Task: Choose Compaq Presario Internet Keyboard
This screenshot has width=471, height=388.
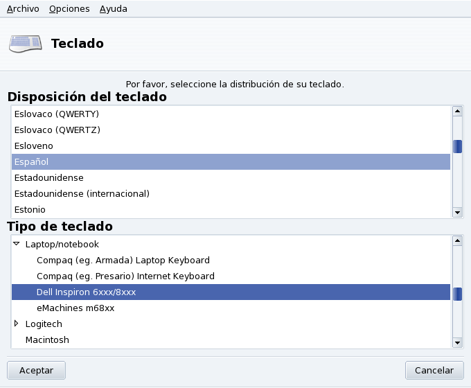Action: pyautogui.click(x=125, y=276)
